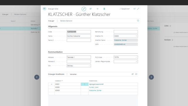Click into the Bemerkung field

point(126,32)
